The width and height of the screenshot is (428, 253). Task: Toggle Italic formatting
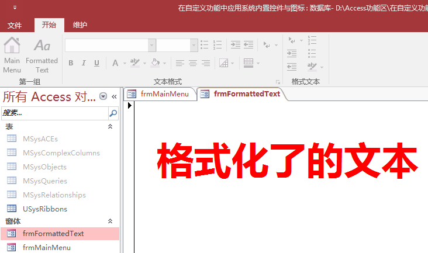click(x=84, y=63)
